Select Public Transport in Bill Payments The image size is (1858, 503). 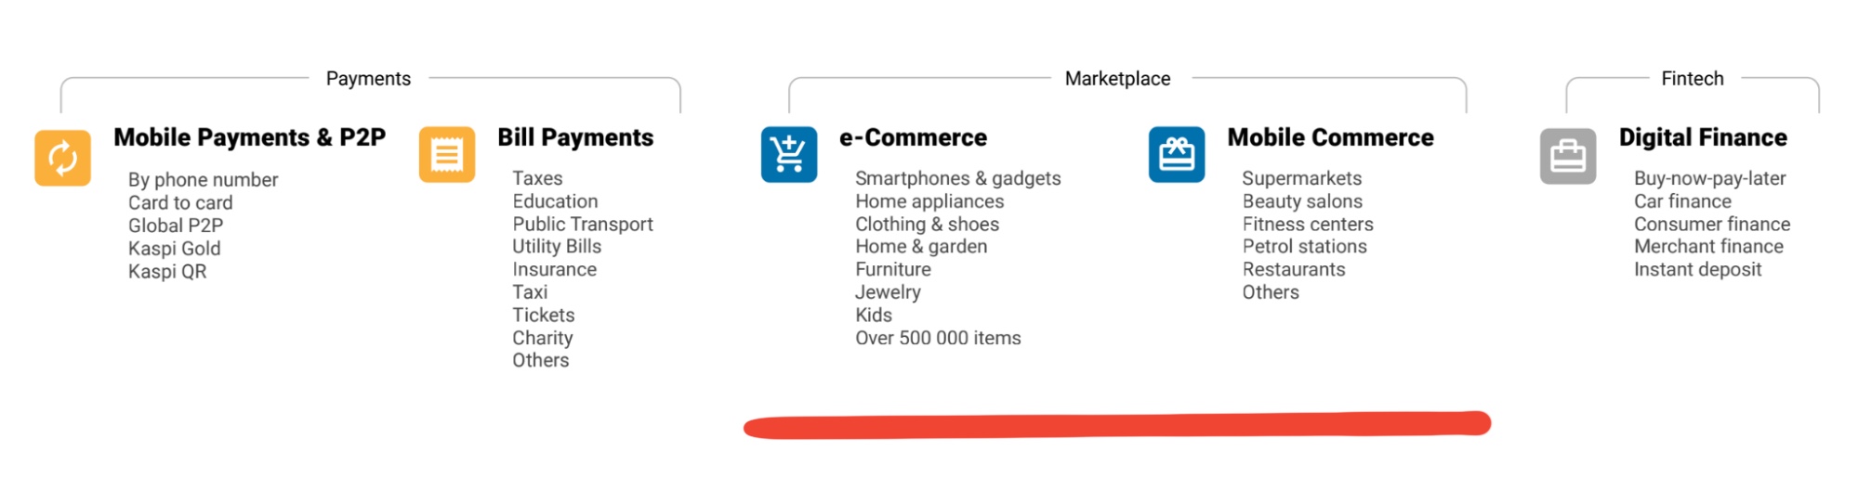tap(583, 225)
